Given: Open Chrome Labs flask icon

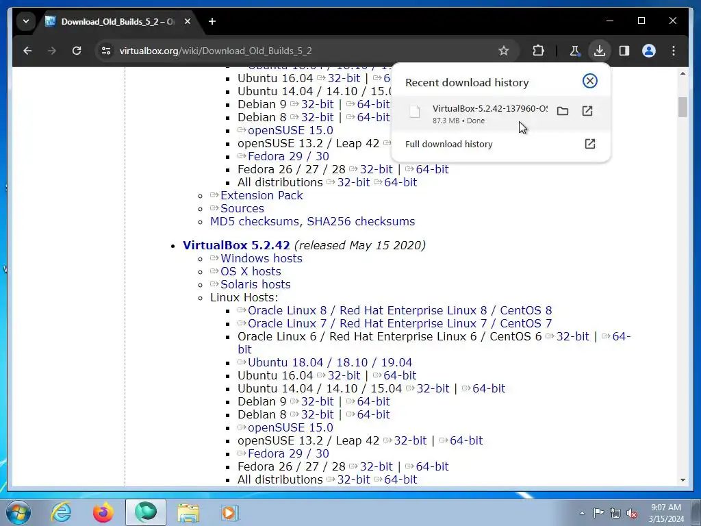Looking at the screenshot, I should [x=574, y=51].
